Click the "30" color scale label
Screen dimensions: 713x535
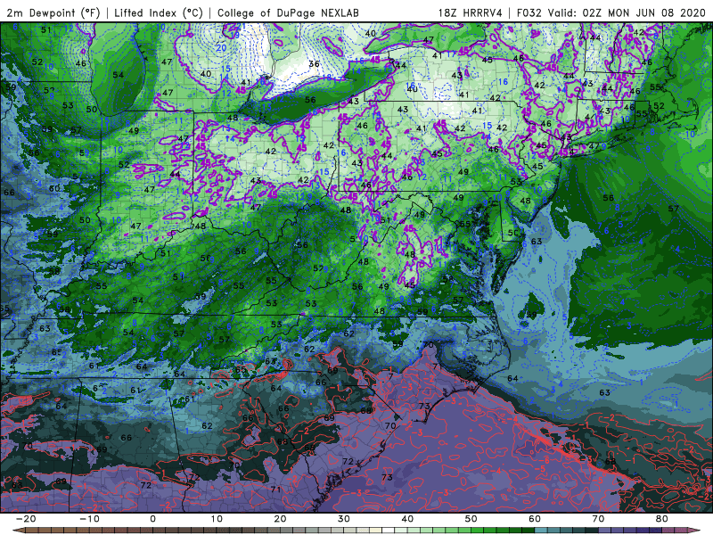344,519
